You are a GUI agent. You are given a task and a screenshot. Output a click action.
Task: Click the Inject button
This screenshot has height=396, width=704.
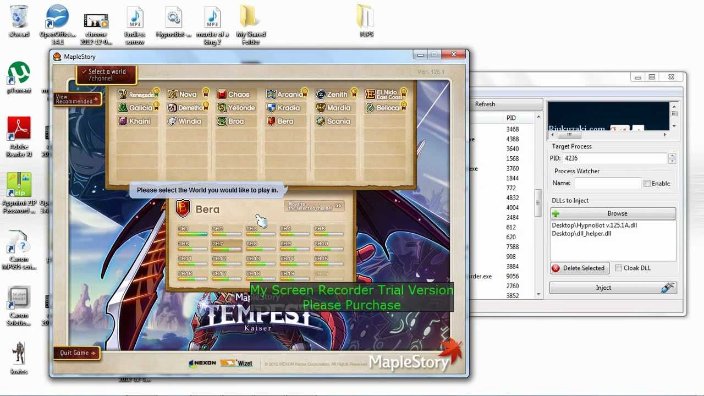click(613, 288)
